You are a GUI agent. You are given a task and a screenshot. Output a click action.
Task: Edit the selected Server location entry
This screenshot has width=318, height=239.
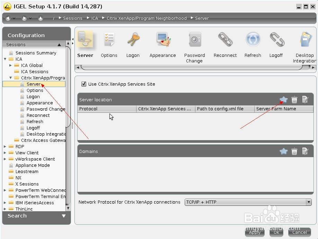(x=305, y=100)
